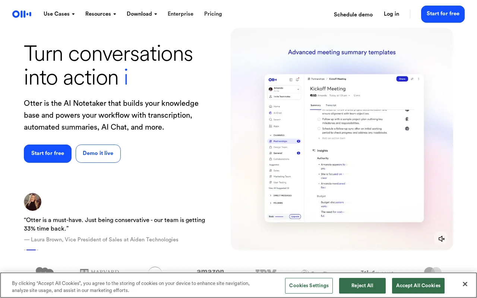The height and width of the screenshot is (298, 477).
Task: Click the notification bell icon
Action: pos(297,79)
